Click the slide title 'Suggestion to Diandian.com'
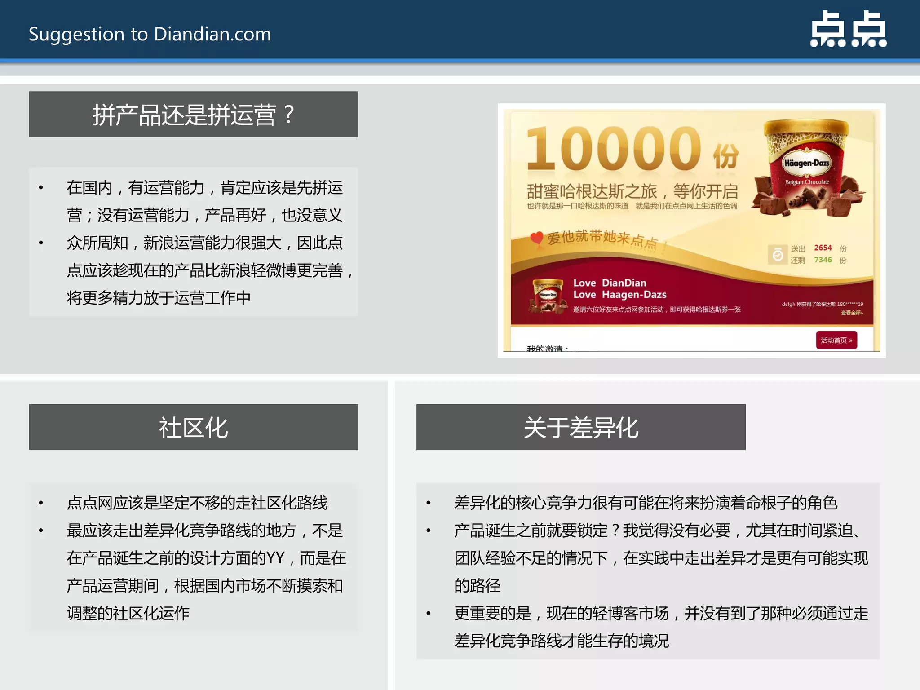The height and width of the screenshot is (690, 920). [150, 34]
